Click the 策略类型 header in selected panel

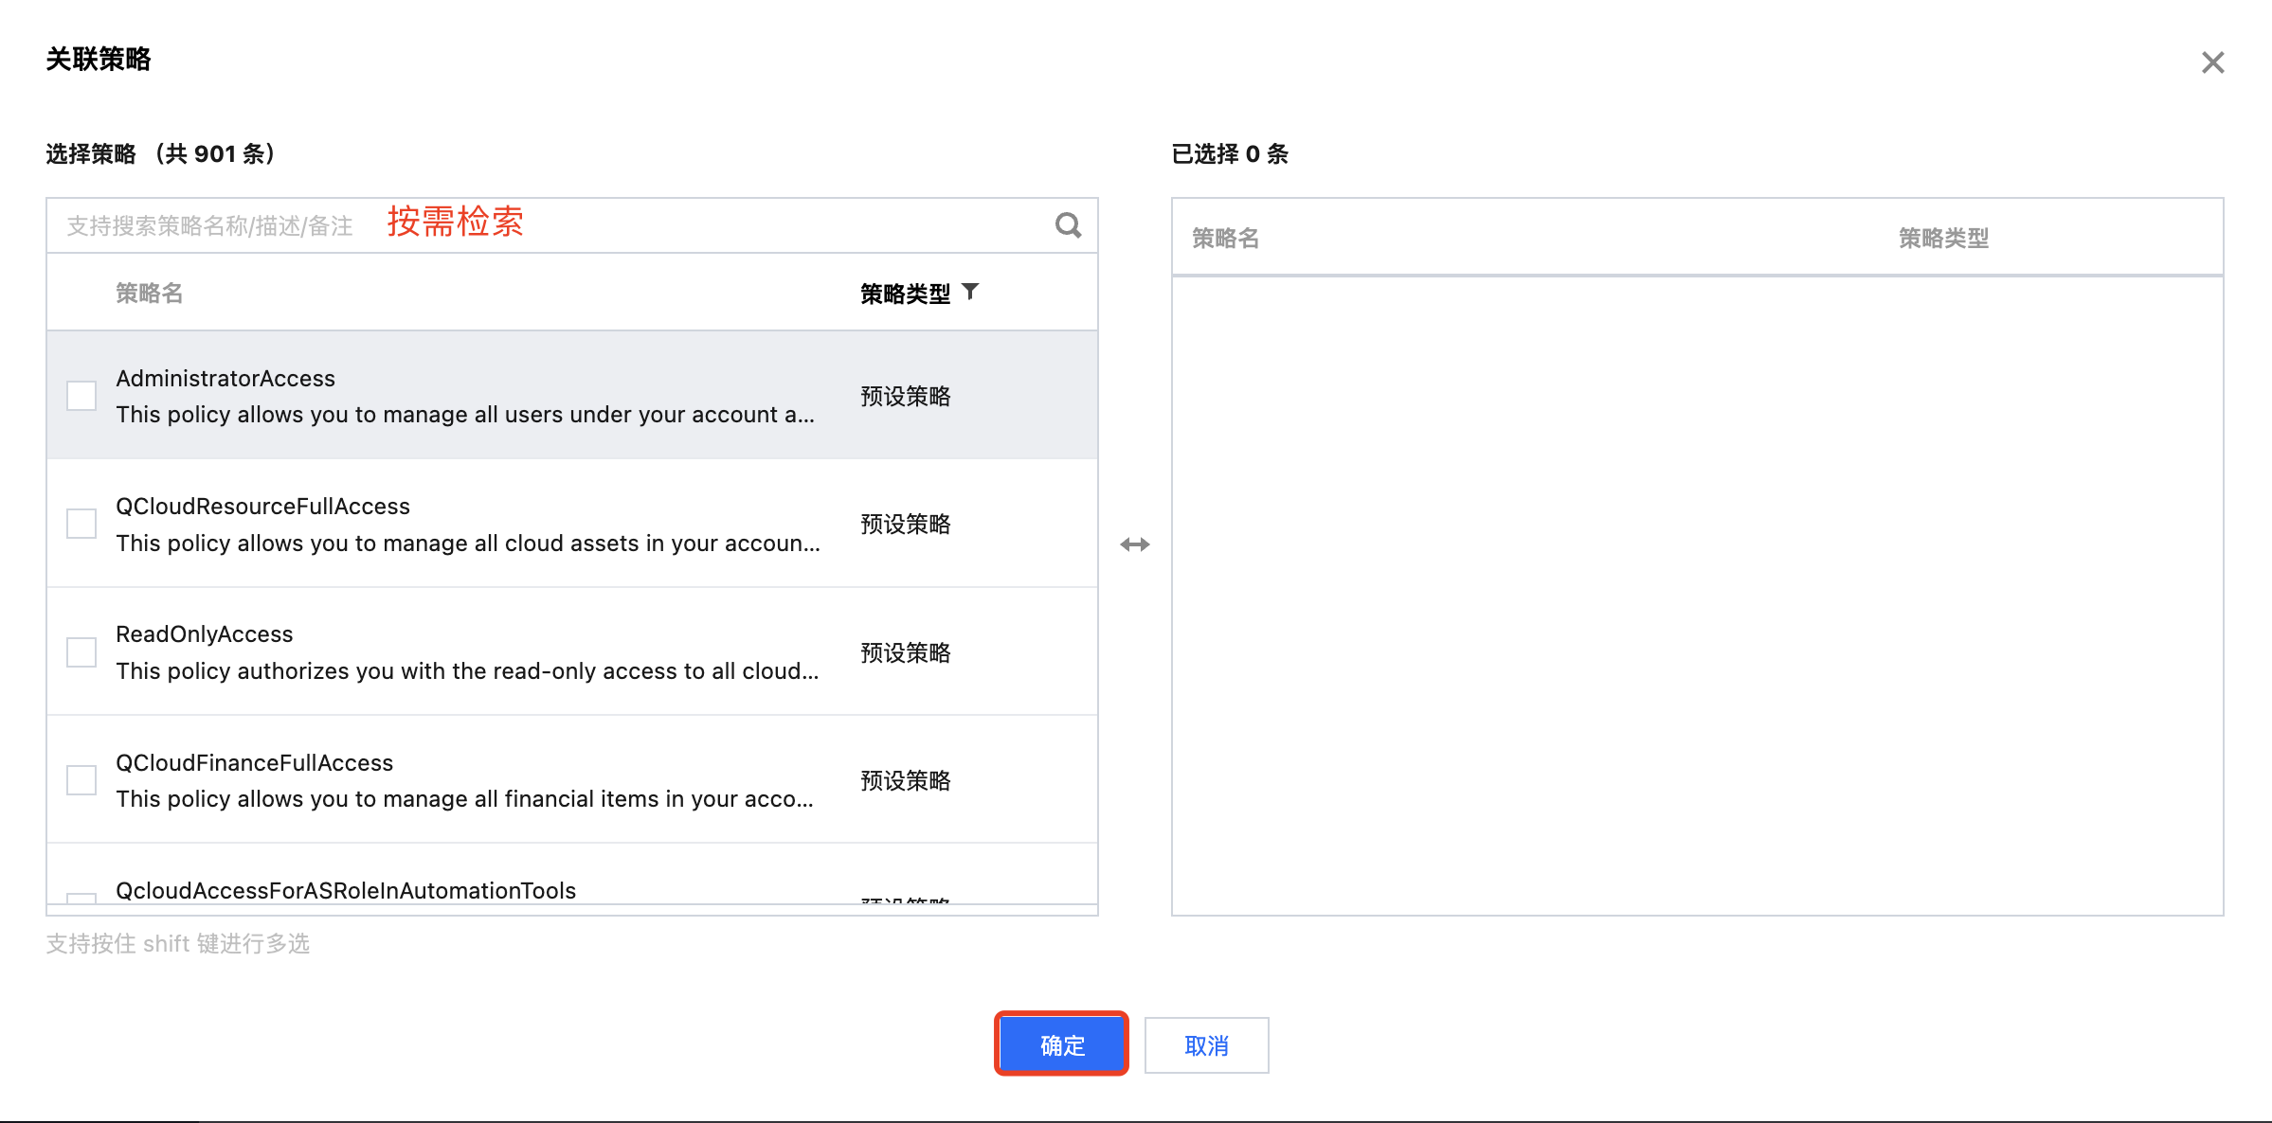(1942, 239)
